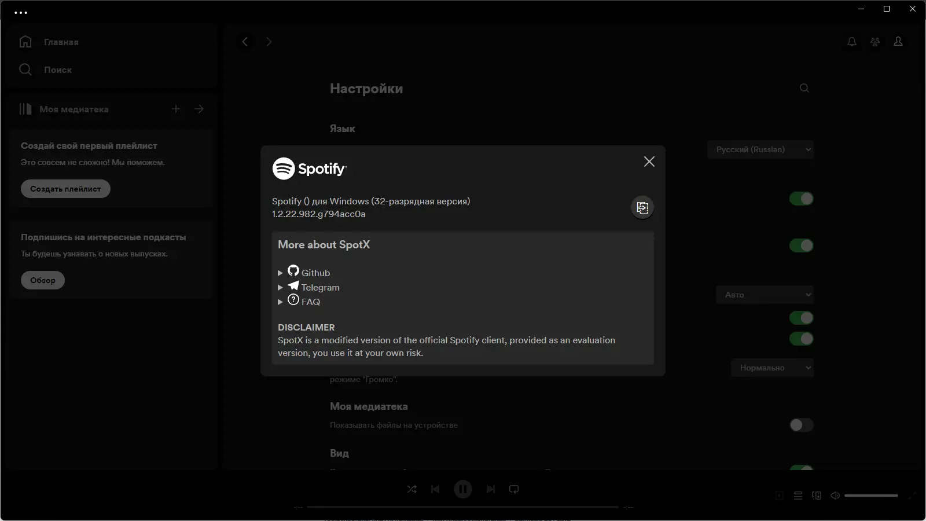Expand the Github section

(x=280, y=273)
